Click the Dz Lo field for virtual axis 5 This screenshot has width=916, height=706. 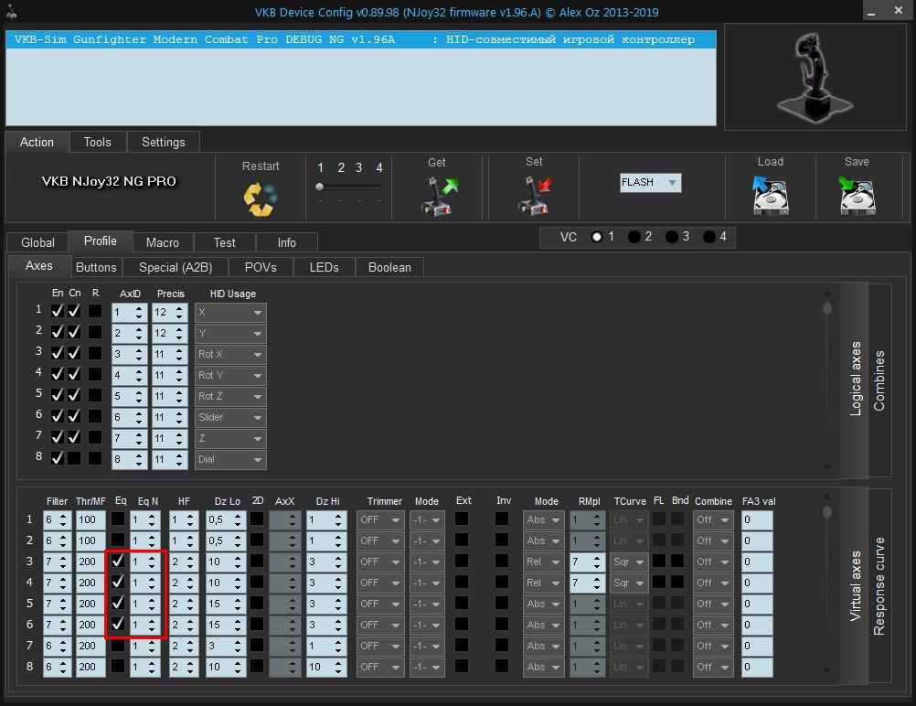tap(226, 604)
